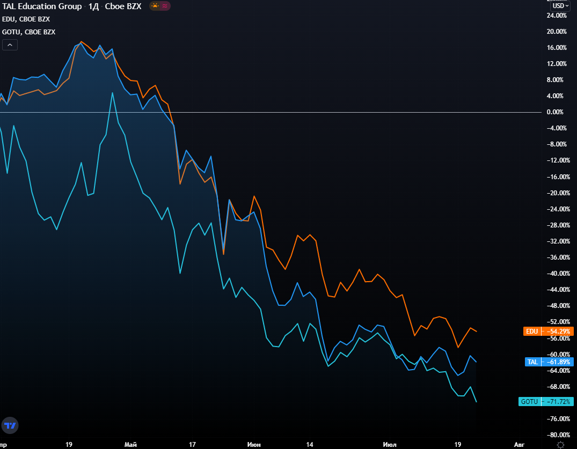Select the GOTU, CBOE BZX comparison symbol
This screenshot has height=449, width=577.
pos(28,32)
